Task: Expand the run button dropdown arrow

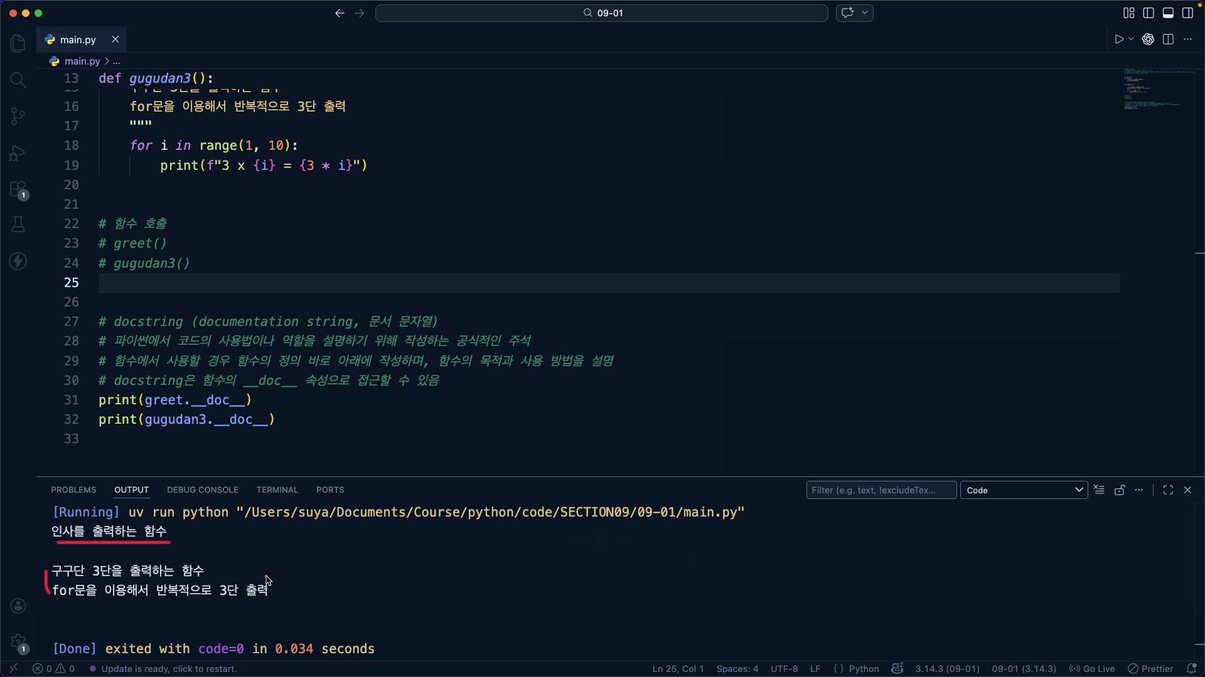Action: 1132,39
